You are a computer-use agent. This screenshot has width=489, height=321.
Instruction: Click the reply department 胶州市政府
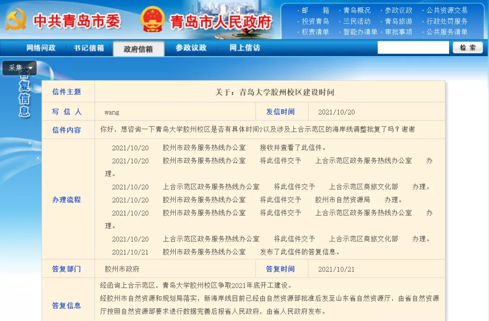point(122,269)
